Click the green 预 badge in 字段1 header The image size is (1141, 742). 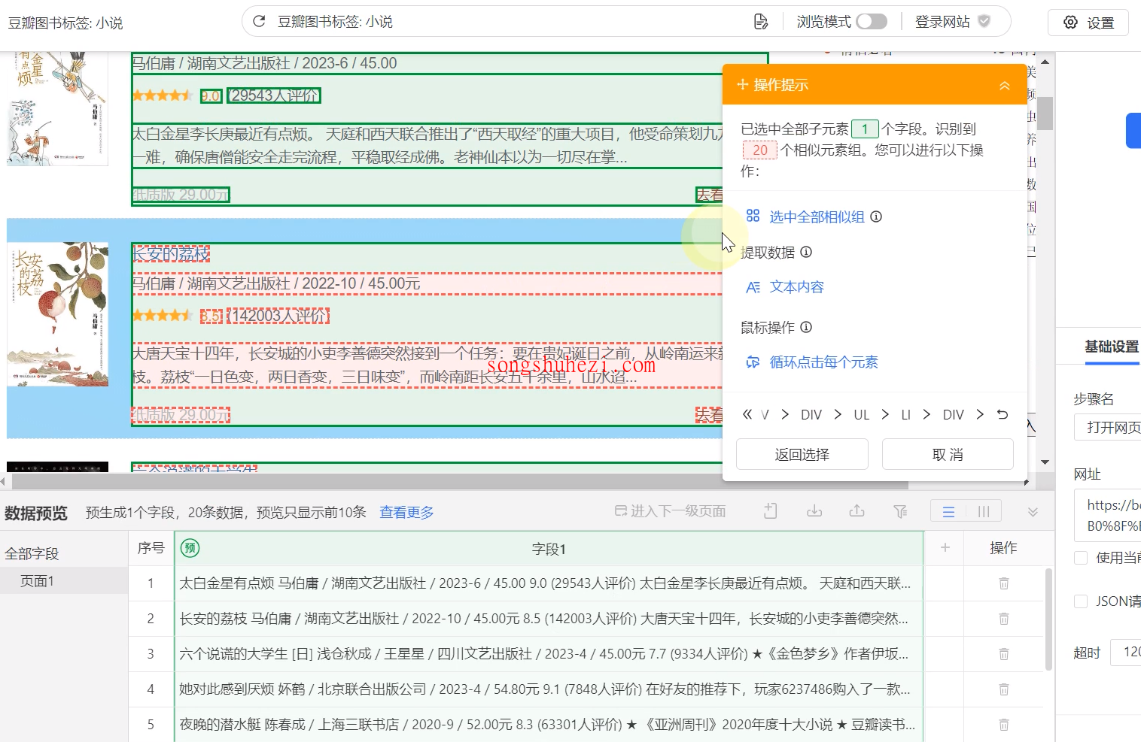click(190, 548)
